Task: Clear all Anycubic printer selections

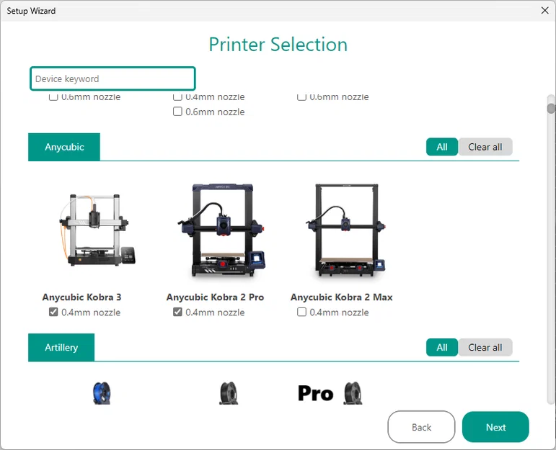Action: (485, 147)
